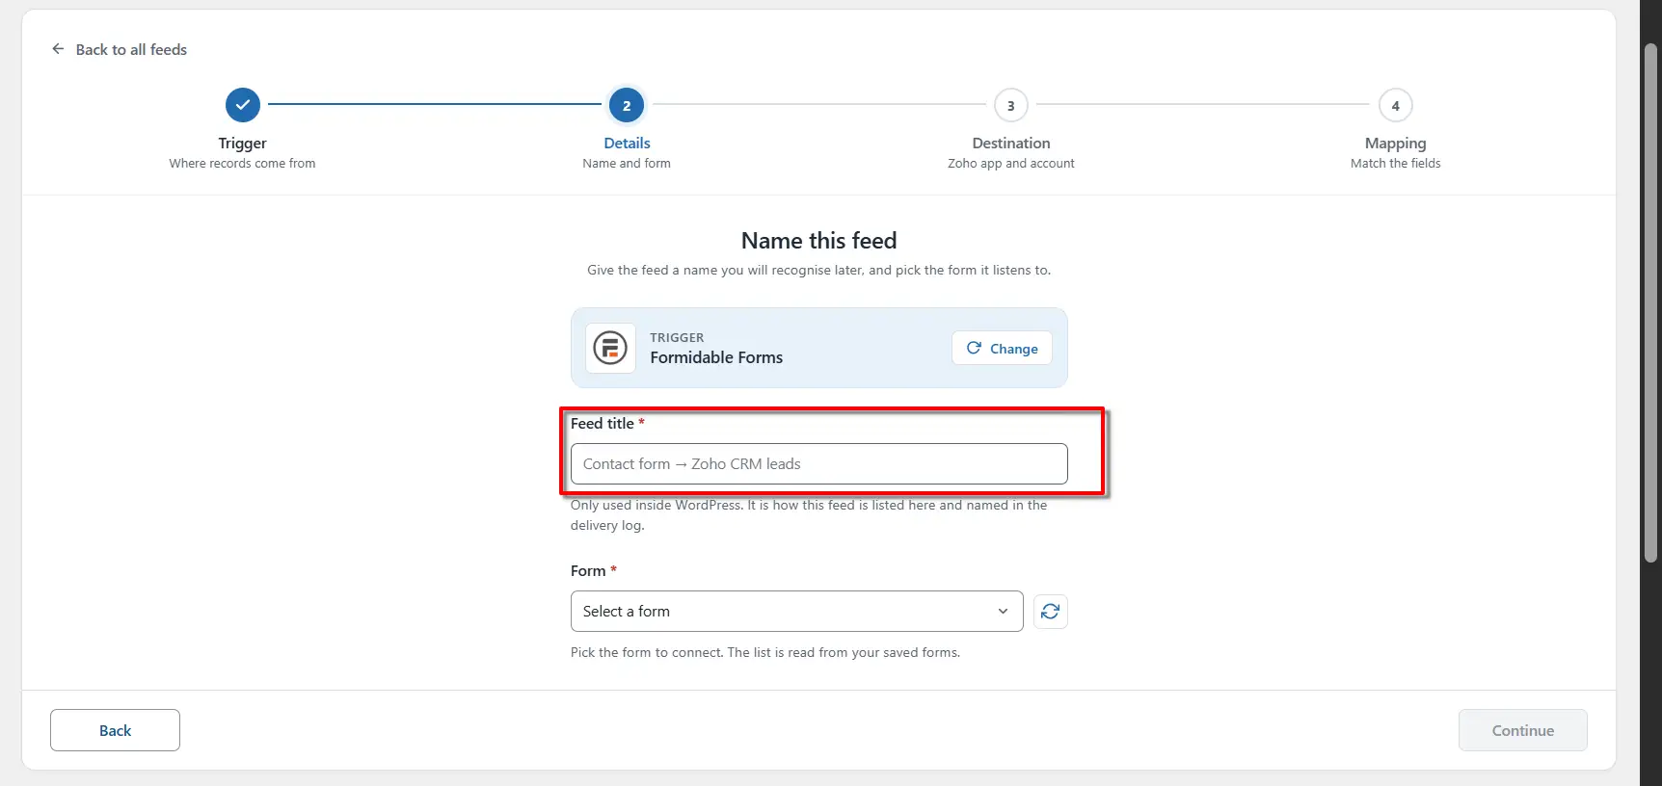
Task: Select the completed Trigger step checkmark
Action: coord(243,105)
